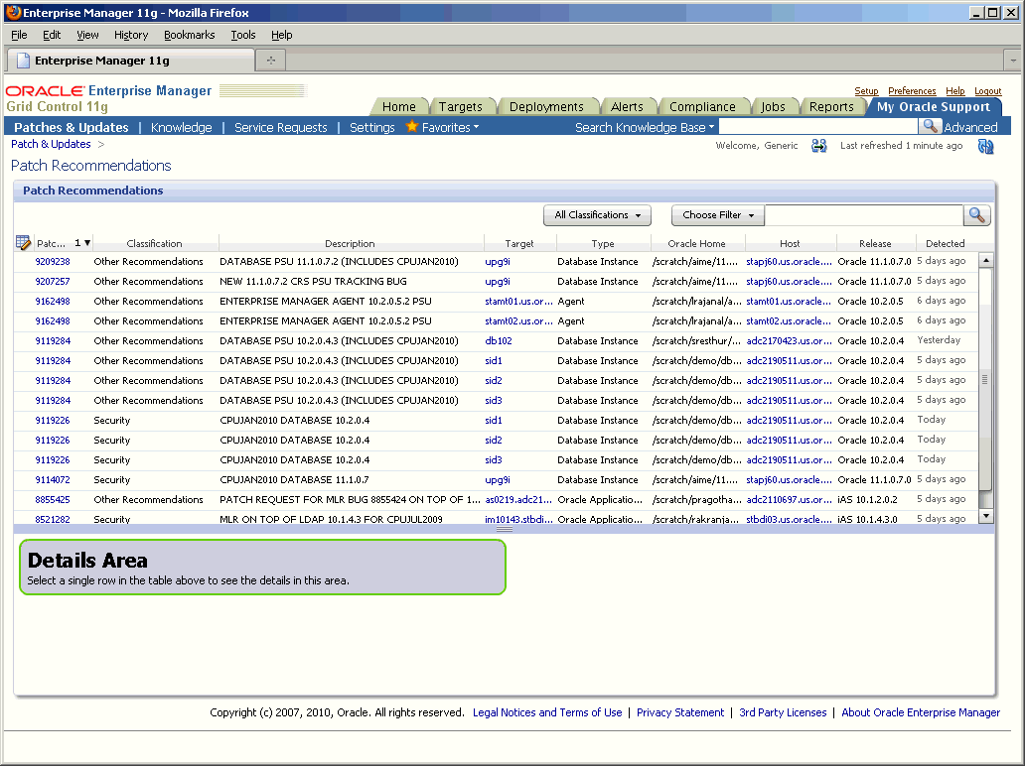Select the CPUJAN2010 DATABASE 11.1.0.7 description
This screenshot has width=1025, height=766.
pos(294,480)
